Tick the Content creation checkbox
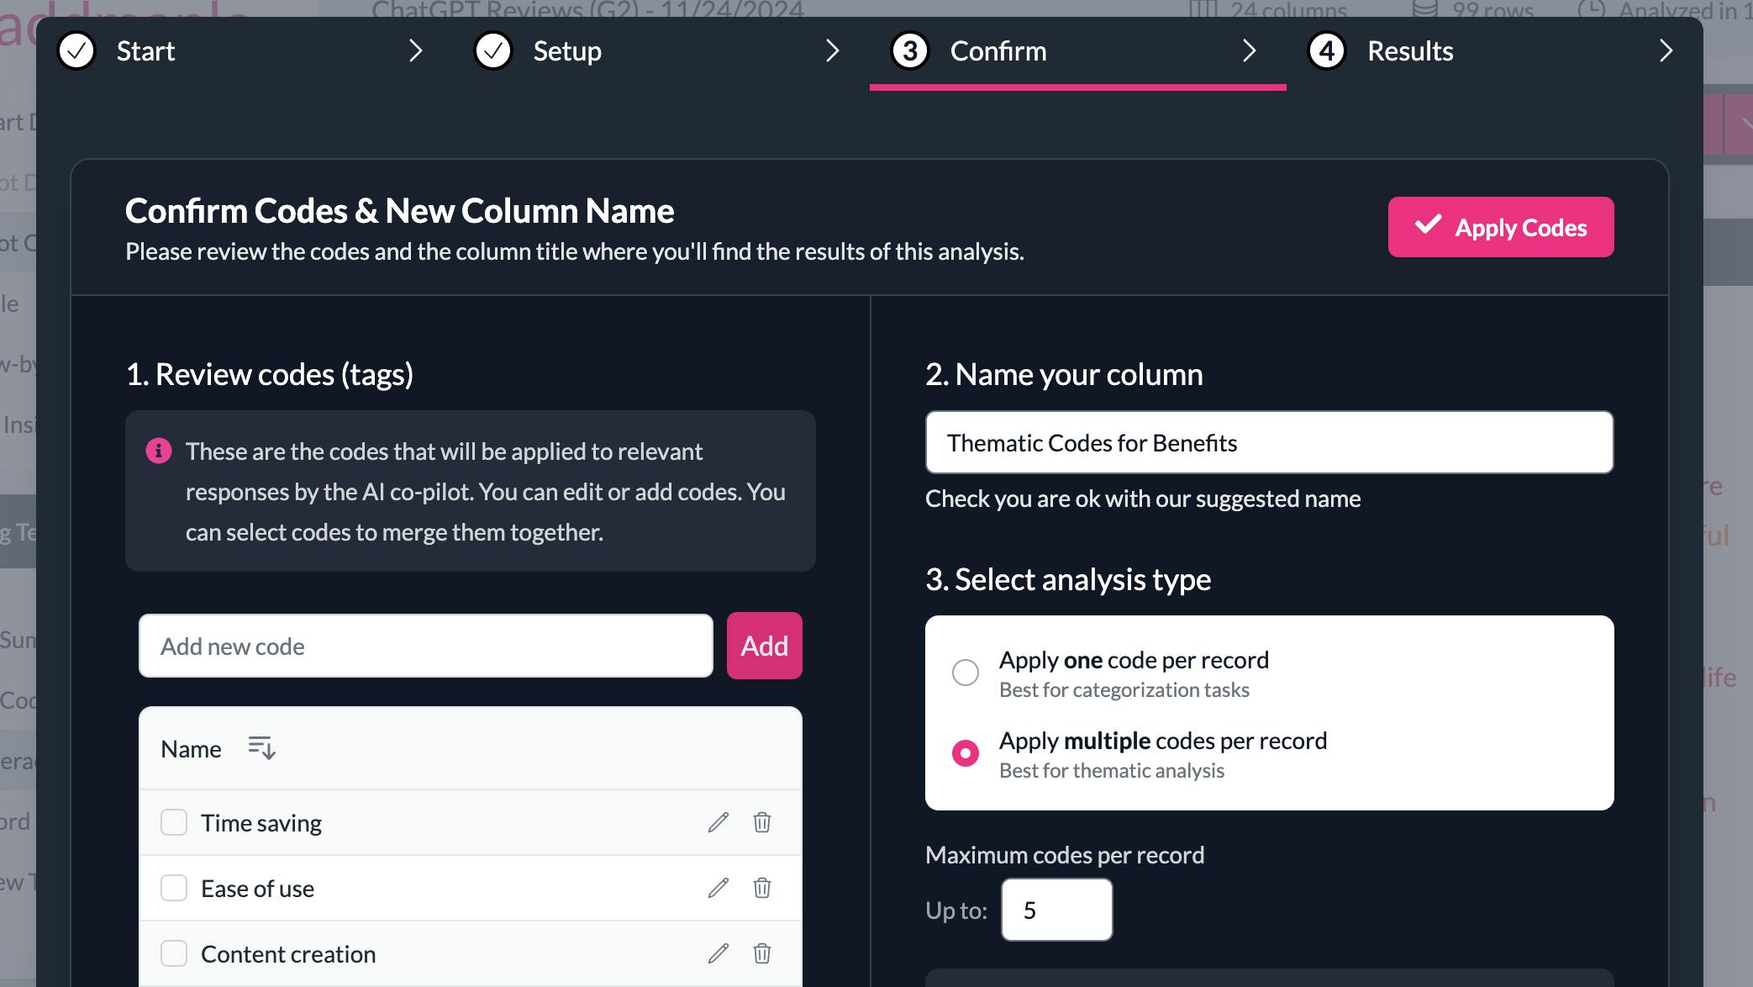The height and width of the screenshot is (987, 1753). point(174,953)
